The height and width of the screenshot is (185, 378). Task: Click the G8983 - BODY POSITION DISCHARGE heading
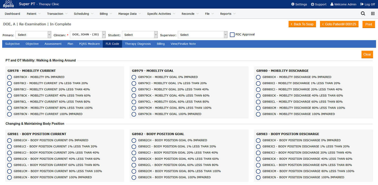tap(288, 134)
